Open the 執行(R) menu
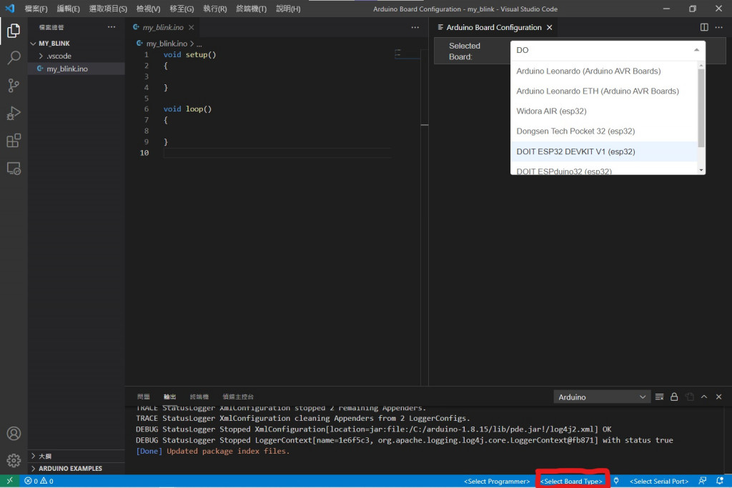This screenshot has width=732, height=488. 214,9
